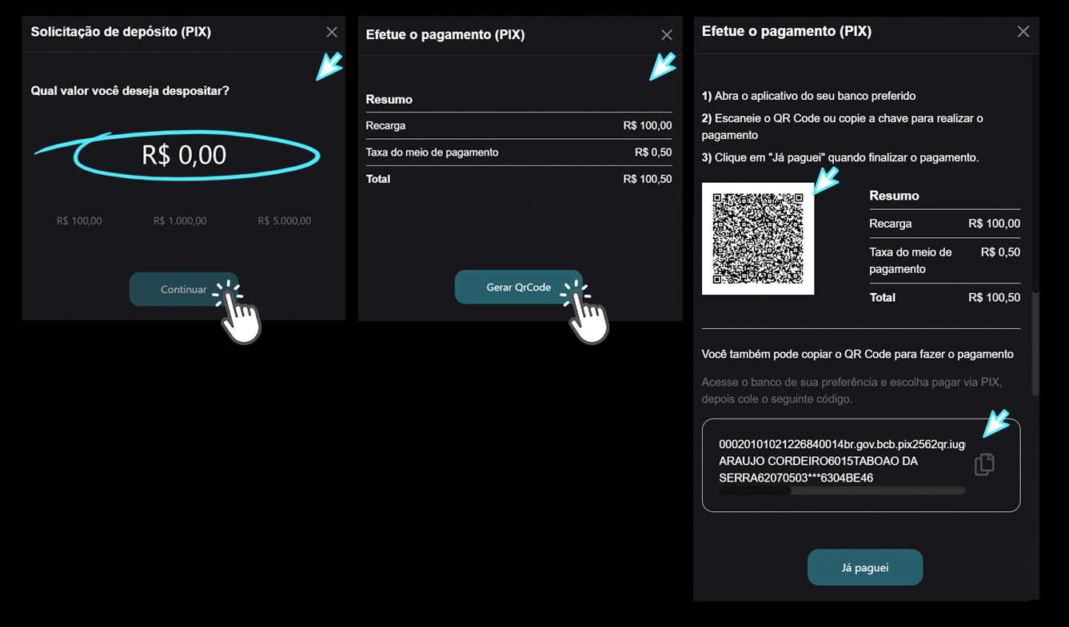Select the R$ 100,00 preset amount

[79, 220]
